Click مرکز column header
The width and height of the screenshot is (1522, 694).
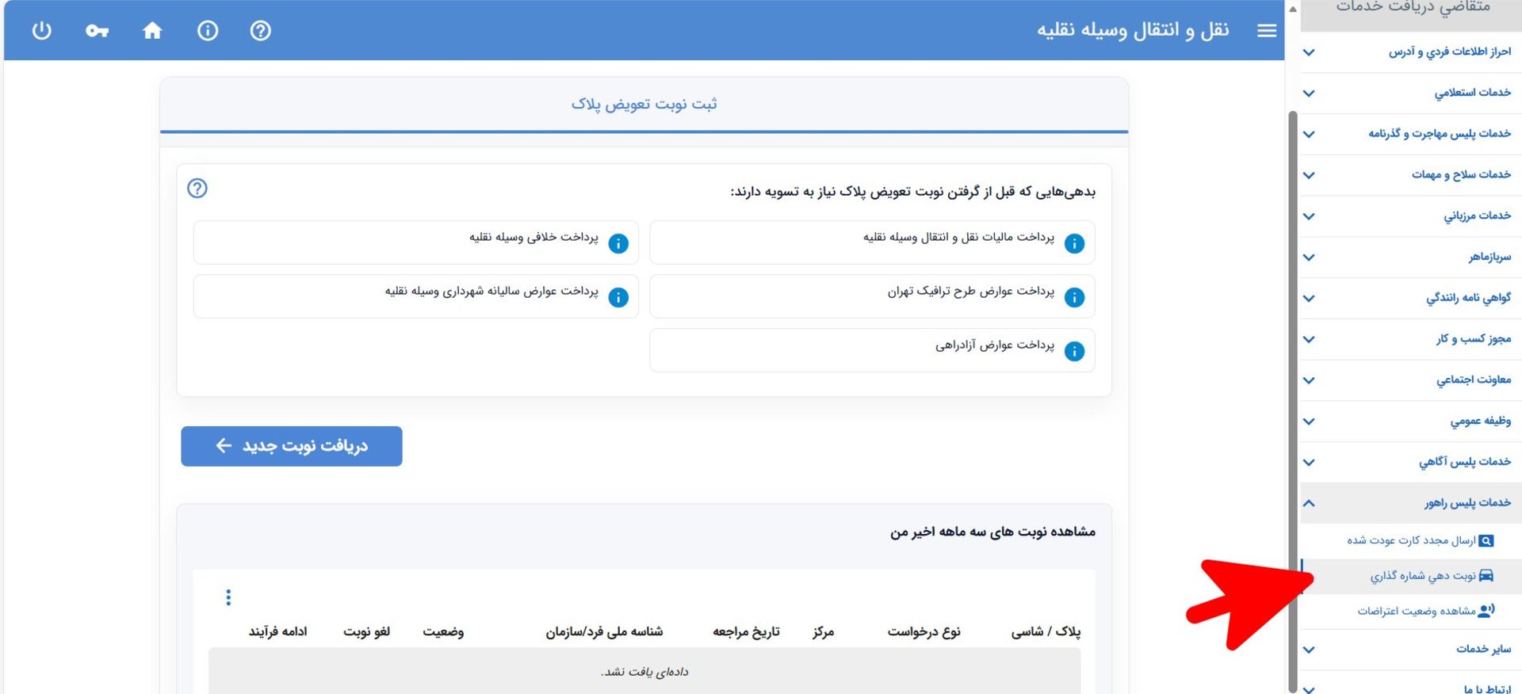click(823, 631)
